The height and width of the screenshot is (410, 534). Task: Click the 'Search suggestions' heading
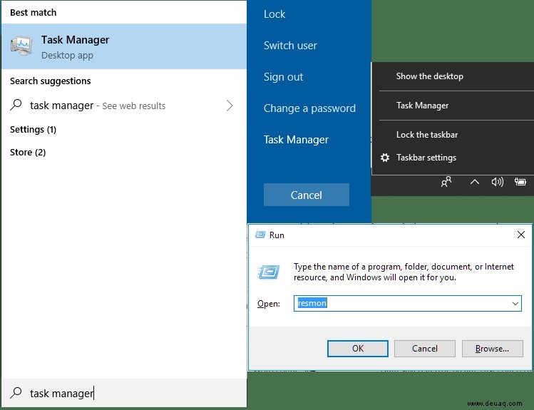pyautogui.click(x=51, y=81)
